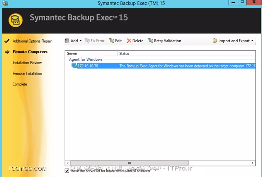This screenshot has height=177, width=262.
Task: Click the Retry Validation icon
Action: 151,41
